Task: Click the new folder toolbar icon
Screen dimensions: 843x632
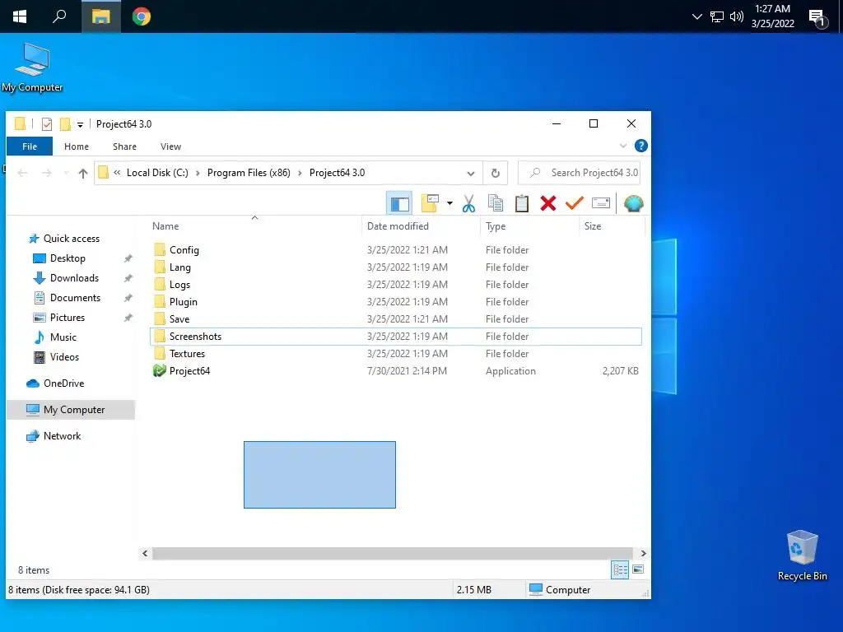Action: coord(430,204)
